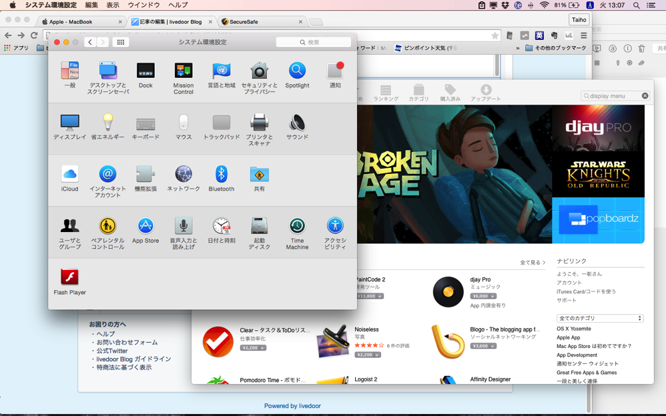
Task: Open プリンタとスキャナ preferences
Action: pyautogui.click(x=259, y=129)
